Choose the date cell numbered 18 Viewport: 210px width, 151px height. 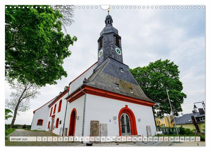tap(129, 139)
